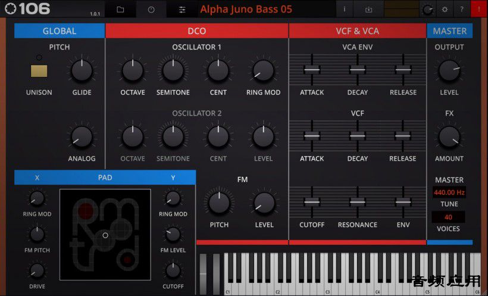488x296 pixels.
Task: Click the Analog knob
Action: [x=82, y=137]
